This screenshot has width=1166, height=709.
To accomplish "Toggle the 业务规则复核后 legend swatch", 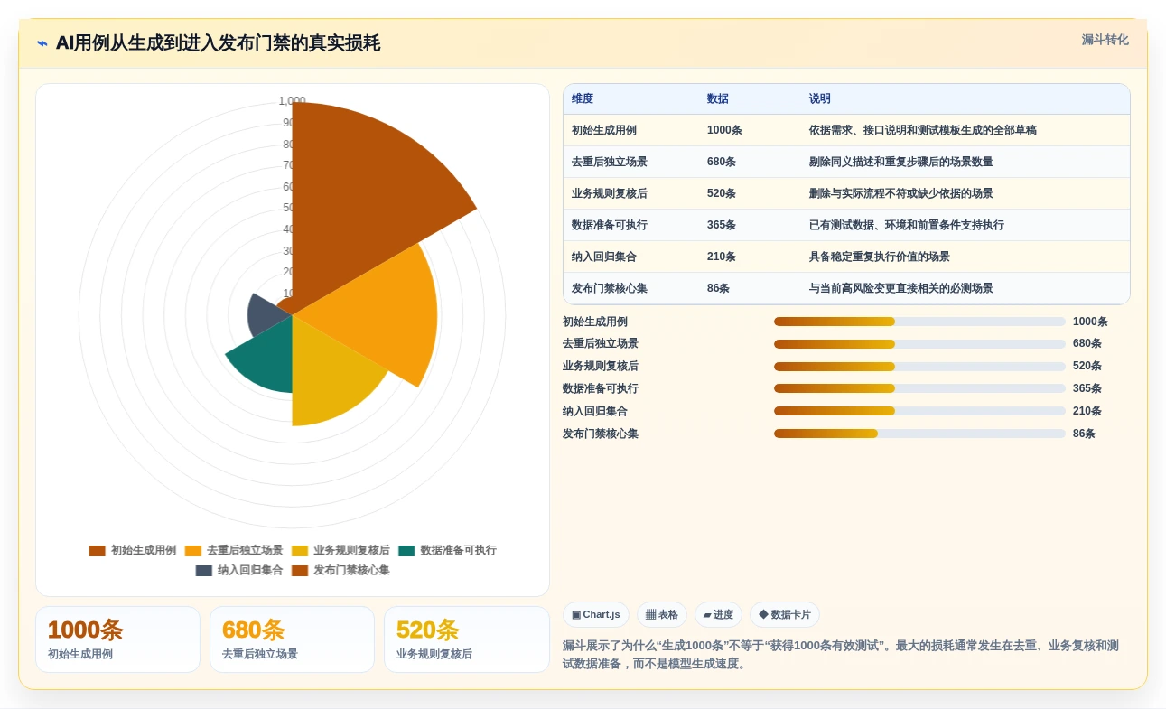I will point(300,551).
